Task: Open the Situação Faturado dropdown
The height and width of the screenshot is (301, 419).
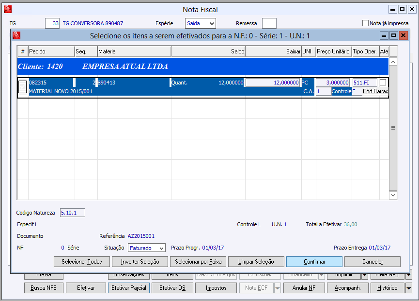Action: point(161,248)
